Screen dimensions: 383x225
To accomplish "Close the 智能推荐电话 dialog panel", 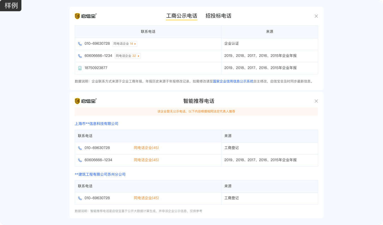I will [x=316, y=101].
